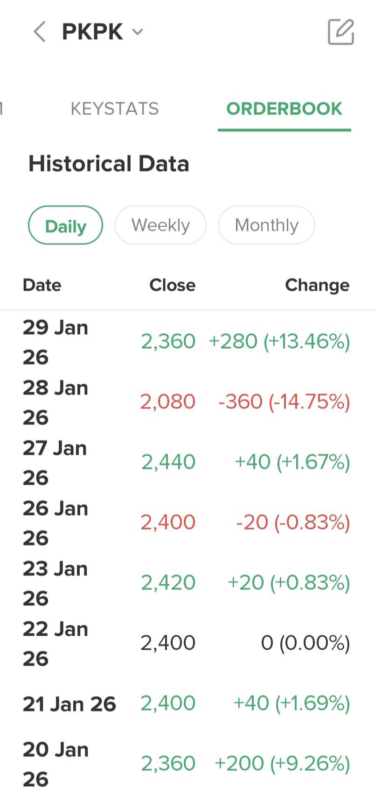
Task: Expand the PKPK stock dropdown chevron
Action: click(x=138, y=32)
